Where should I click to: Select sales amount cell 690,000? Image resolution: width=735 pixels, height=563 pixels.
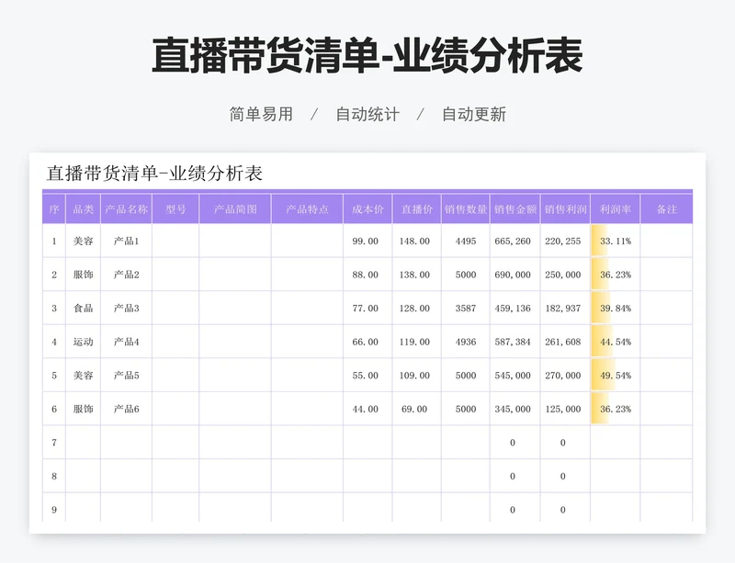point(515,275)
